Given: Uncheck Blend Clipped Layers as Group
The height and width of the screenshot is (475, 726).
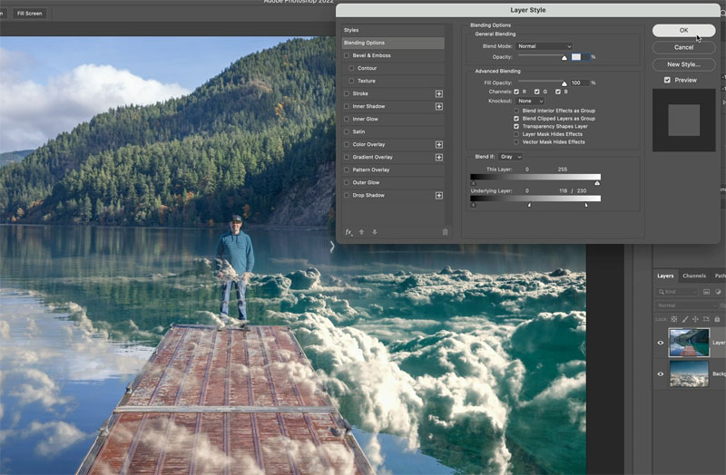Looking at the screenshot, I should click(516, 119).
